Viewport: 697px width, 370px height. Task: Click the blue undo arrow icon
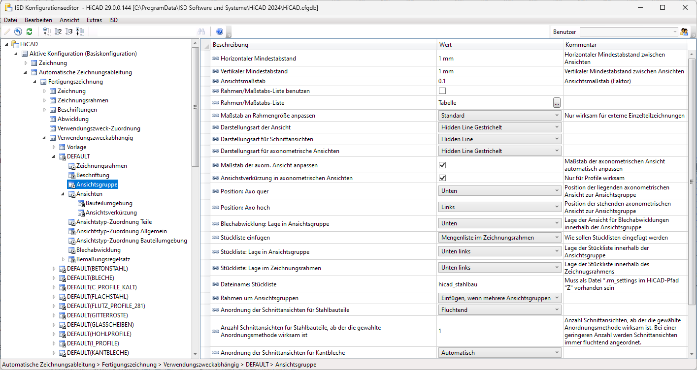point(18,31)
